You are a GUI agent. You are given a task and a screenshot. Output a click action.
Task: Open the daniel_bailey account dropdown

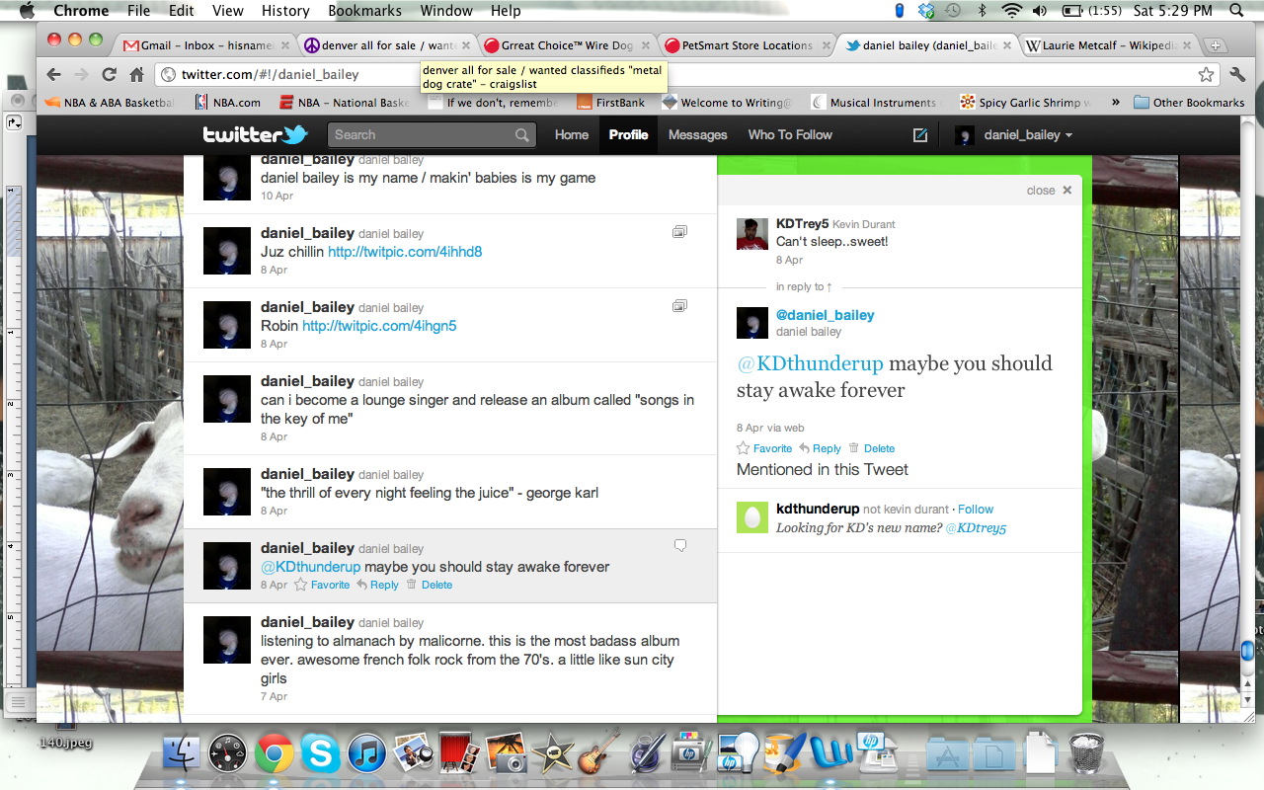tap(1014, 135)
